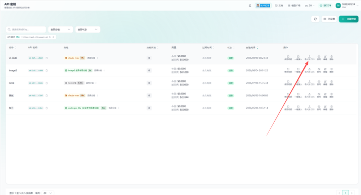Viewport: 361px width, 195px height.
Task: Click creation time 2026/07/18 15:35:34
Action: tap(257, 83)
